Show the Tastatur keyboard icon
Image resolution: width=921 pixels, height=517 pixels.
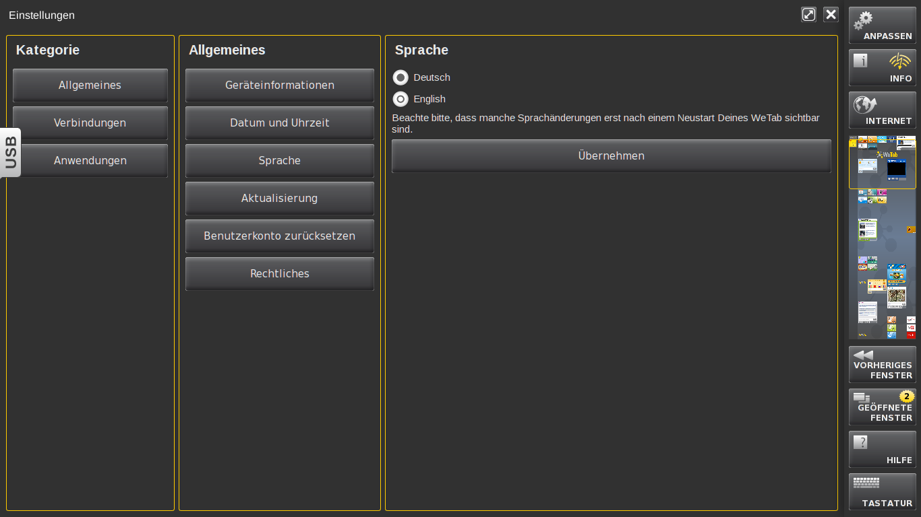coord(866,483)
